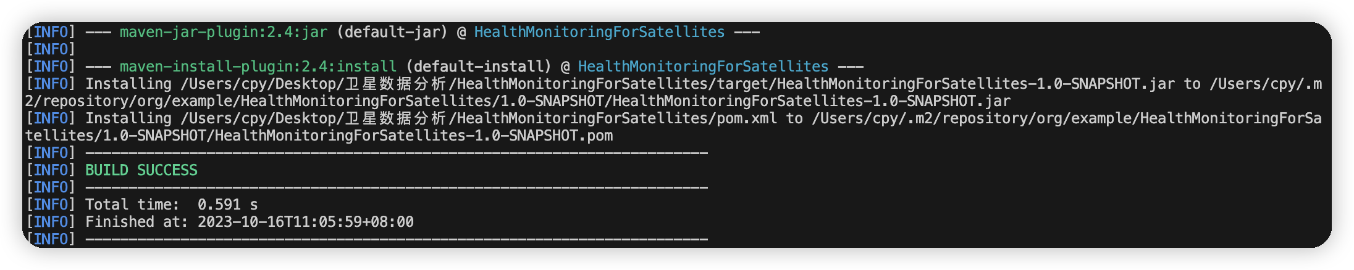Click the INFO tag beside BUILD SUCCESS
This screenshot has width=1354, height=270.
click(x=51, y=170)
